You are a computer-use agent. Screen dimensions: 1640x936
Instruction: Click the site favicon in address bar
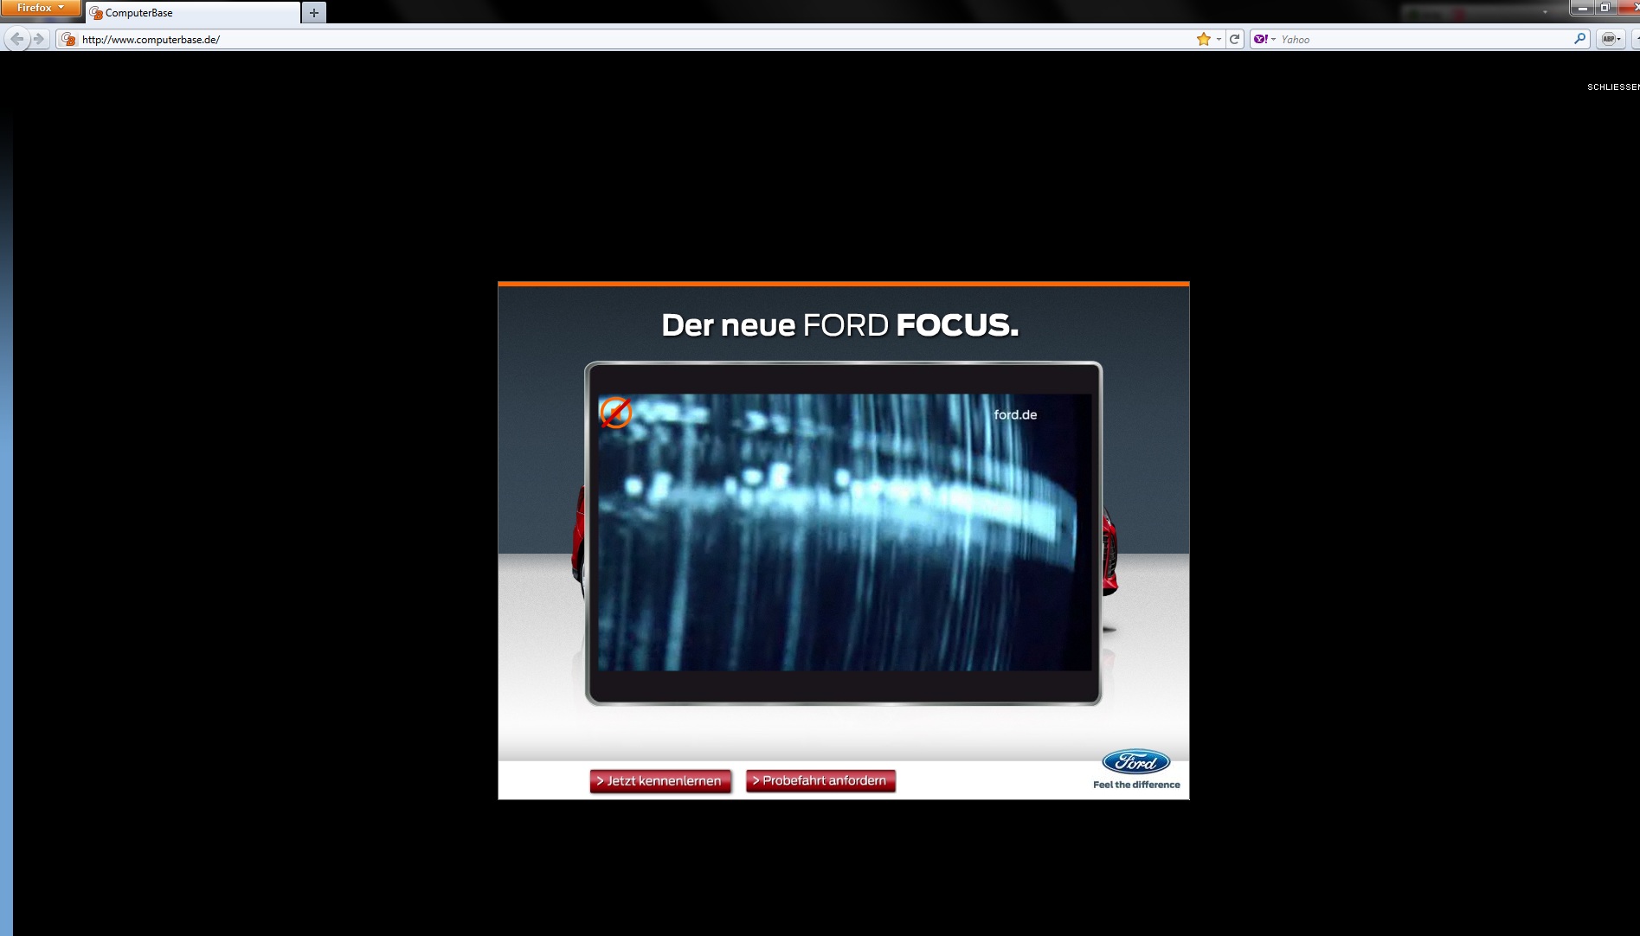point(68,39)
